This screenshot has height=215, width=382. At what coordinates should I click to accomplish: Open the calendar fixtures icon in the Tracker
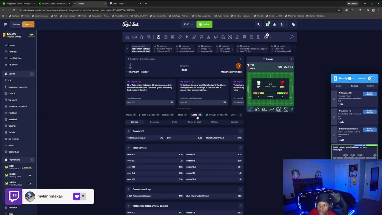pyautogui.click(x=279, y=110)
